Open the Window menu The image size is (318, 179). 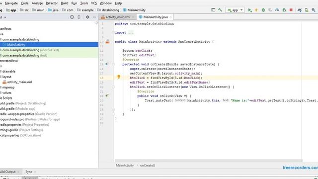106,3
